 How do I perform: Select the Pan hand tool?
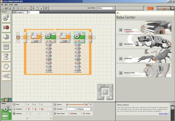pyautogui.click(x=37, y=8)
